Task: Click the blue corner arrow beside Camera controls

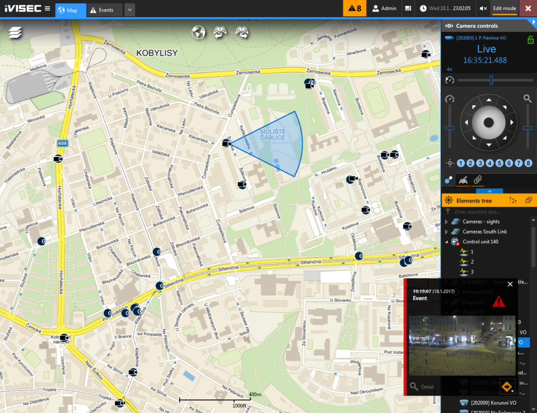Action: coord(533,22)
